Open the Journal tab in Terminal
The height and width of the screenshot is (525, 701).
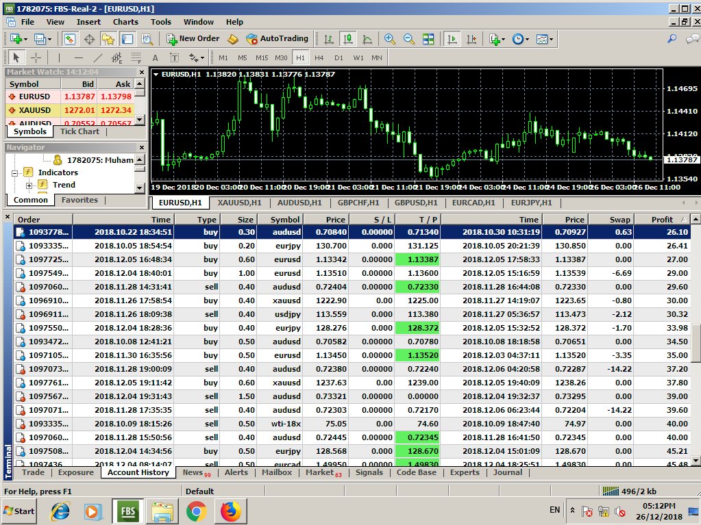508,472
